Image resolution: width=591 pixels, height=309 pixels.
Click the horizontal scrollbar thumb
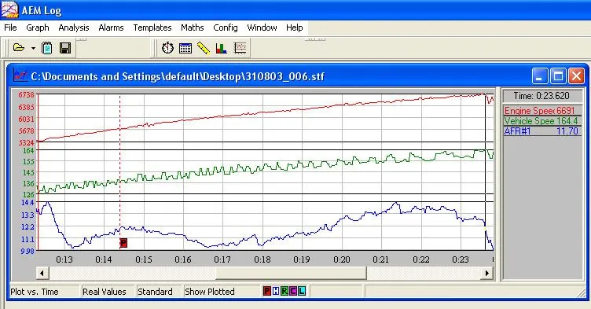click(292, 273)
